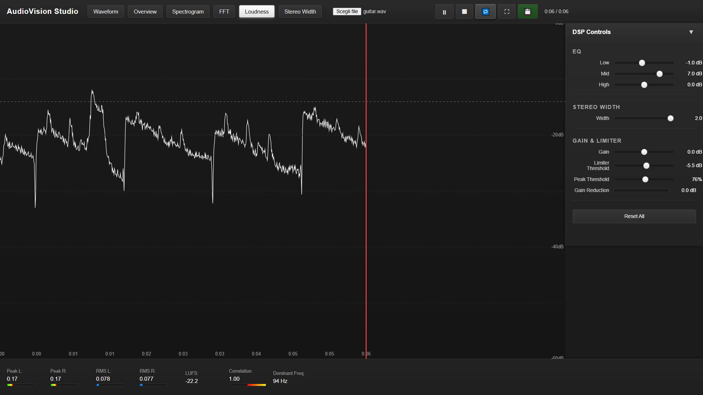This screenshot has width=703, height=395.
Task: Switch to the Waveform view
Action: click(x=105, y=12)
